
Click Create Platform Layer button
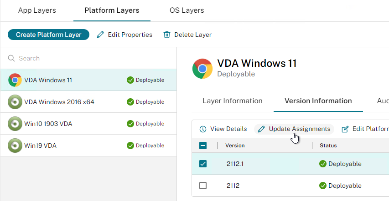click(x=49, y=35)
